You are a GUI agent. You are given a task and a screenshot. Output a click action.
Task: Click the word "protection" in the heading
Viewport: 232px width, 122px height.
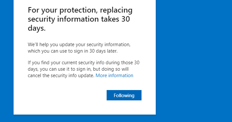(x=79, y=10)
